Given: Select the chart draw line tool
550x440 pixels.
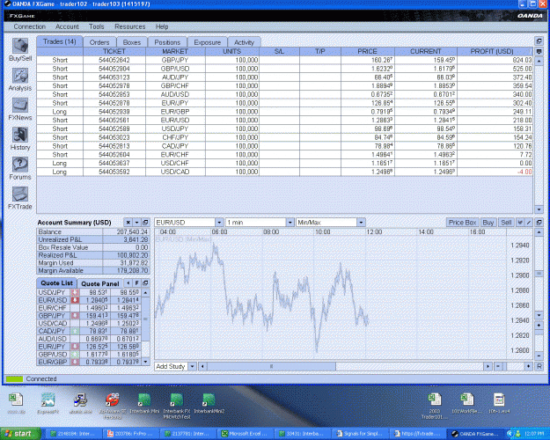Looking at the screenshot, I should [529, 223].
